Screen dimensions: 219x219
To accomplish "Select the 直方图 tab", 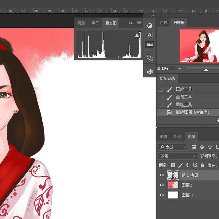I will pos(111,23).
